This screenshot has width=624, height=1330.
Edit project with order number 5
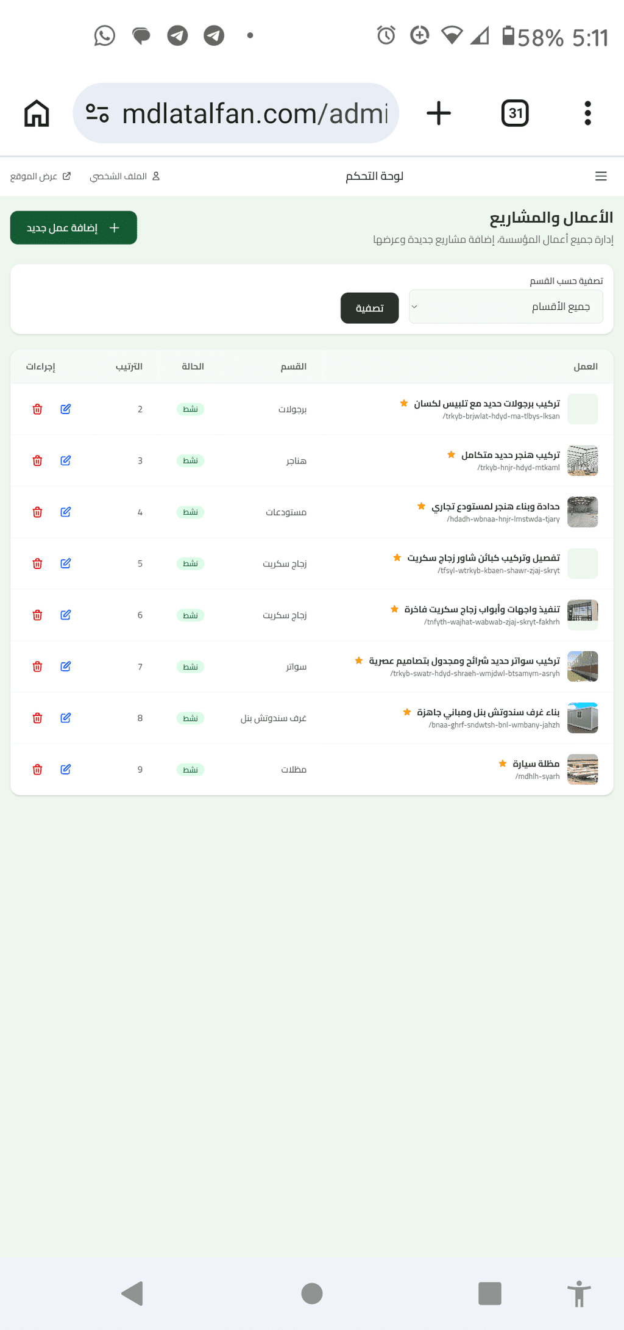tap(66, 563)
